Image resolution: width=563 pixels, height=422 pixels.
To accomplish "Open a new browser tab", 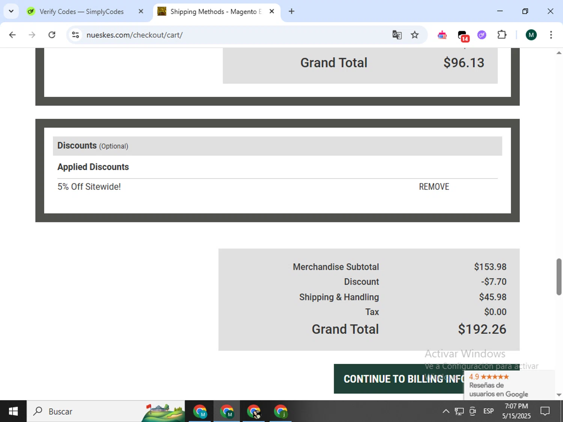I will [292, 11].
